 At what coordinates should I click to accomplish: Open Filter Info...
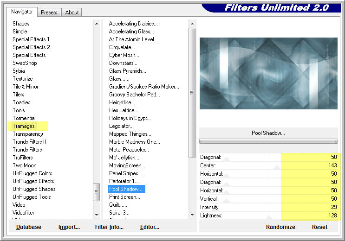[109, 227]
